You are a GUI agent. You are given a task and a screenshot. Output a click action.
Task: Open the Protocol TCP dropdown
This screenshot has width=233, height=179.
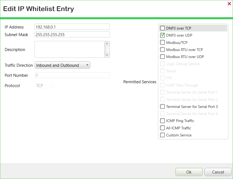click(44, 85)
